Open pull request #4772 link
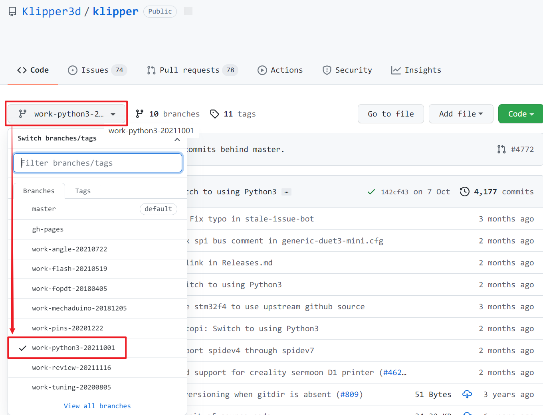The height and width of the screenshot is (415, 543). click(522, 149)
